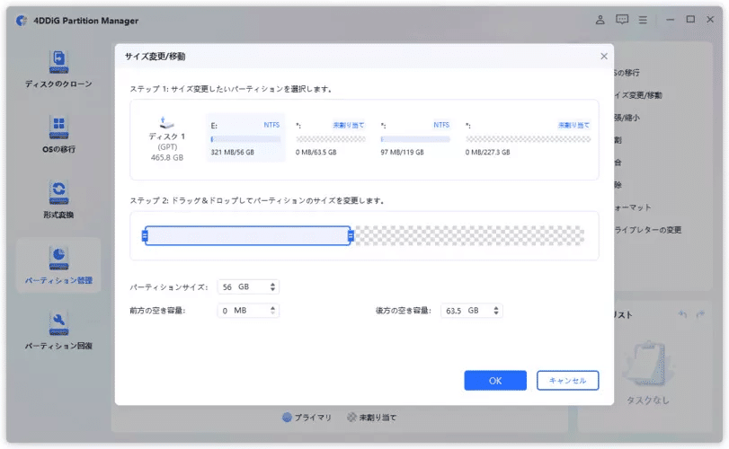Image resolution: width=729 pixels, height=449 pixels.
Task: Select the パーティション管理 sidebar icon
Action: coord(58,258)
